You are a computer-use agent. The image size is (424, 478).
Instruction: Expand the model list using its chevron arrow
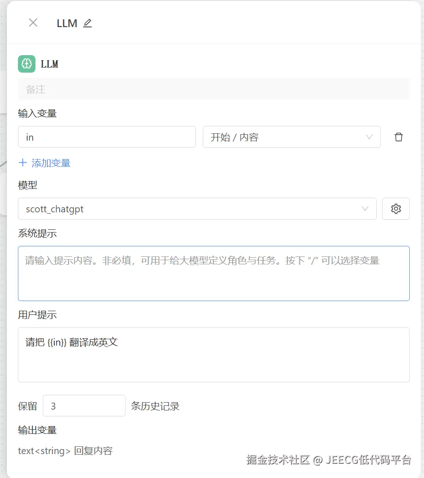point(365,209)
